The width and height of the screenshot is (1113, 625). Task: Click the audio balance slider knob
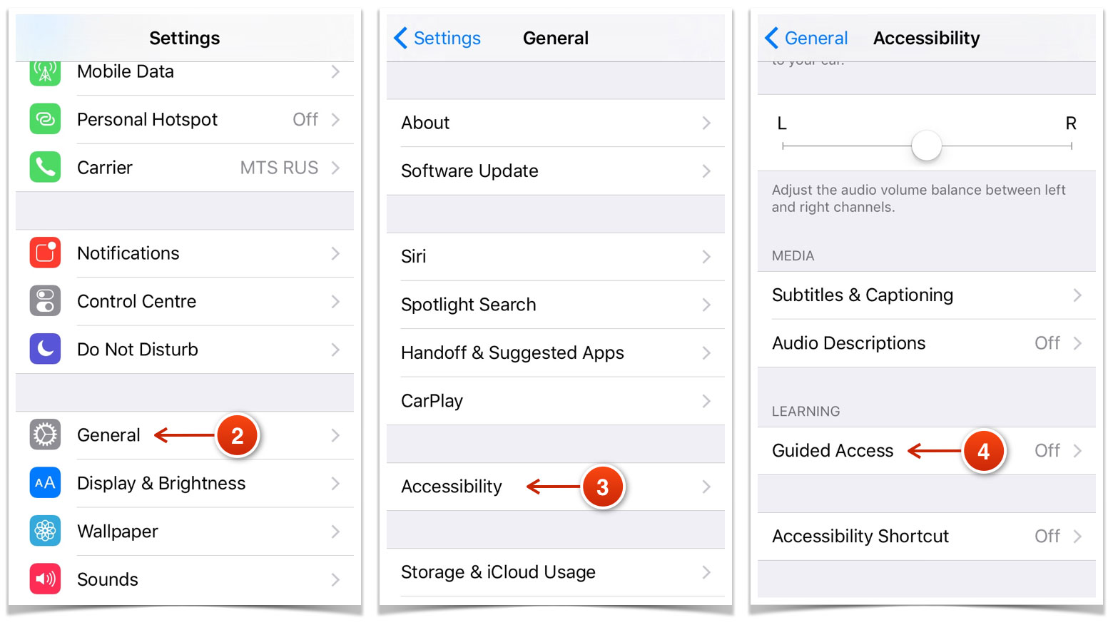coord(926,146)
